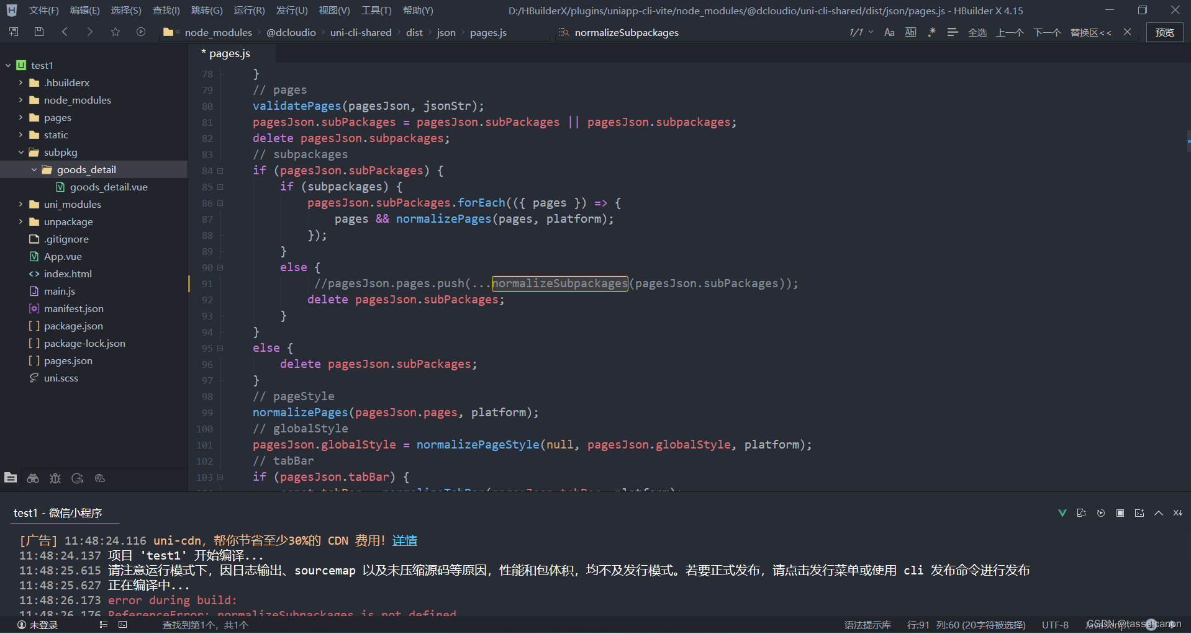
Task: Expand the .hbuilderx folder
Action: tap(20, 83)
